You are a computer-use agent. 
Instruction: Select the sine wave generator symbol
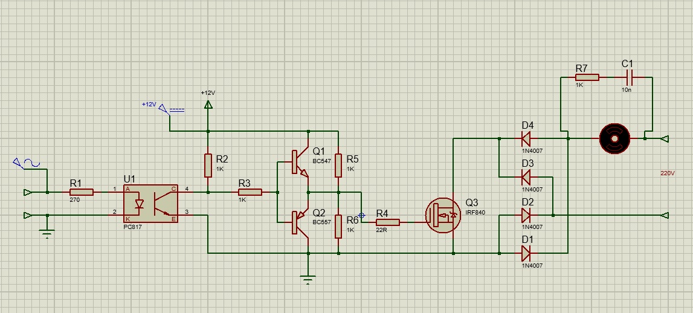point(27,163)
